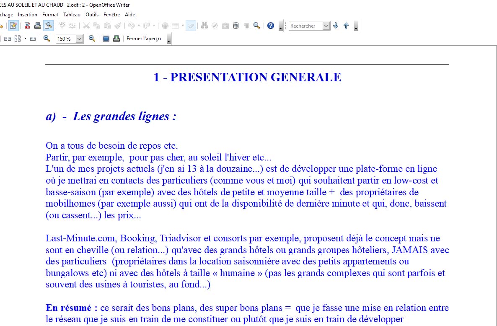497x326 pixels.
Task: Open preview toolbar options overflow arrow
Action: click(168, 39)
